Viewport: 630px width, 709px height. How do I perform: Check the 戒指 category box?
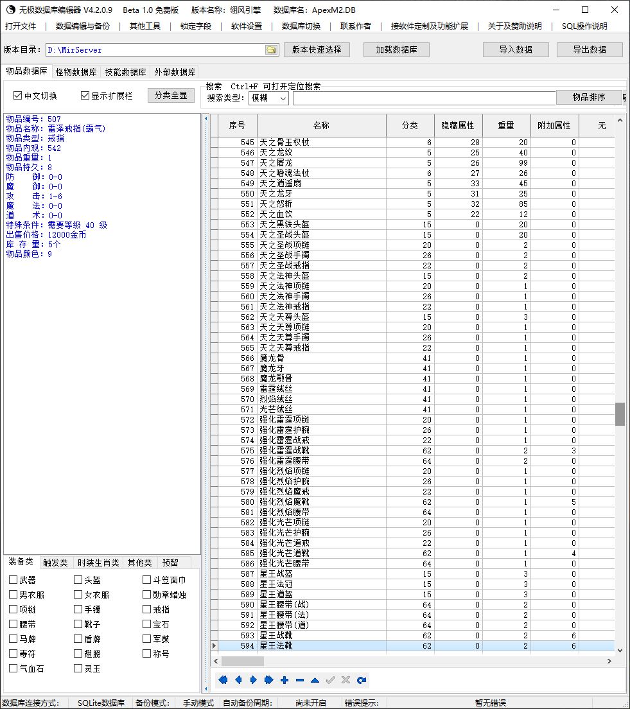[x=146, y=609]
